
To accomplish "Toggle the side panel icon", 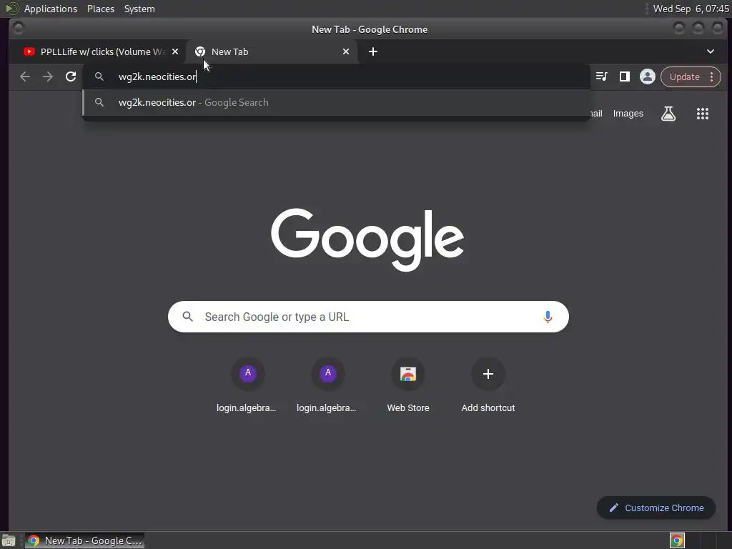I will (624, 76).
